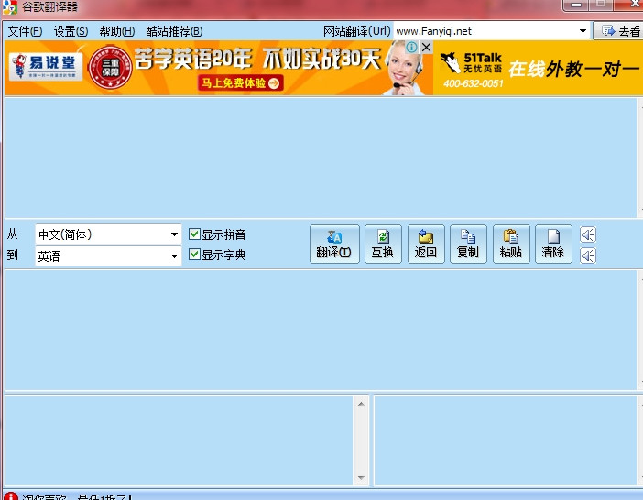
Task: Click inside the upper source text area
Action: tap(321, 158)
